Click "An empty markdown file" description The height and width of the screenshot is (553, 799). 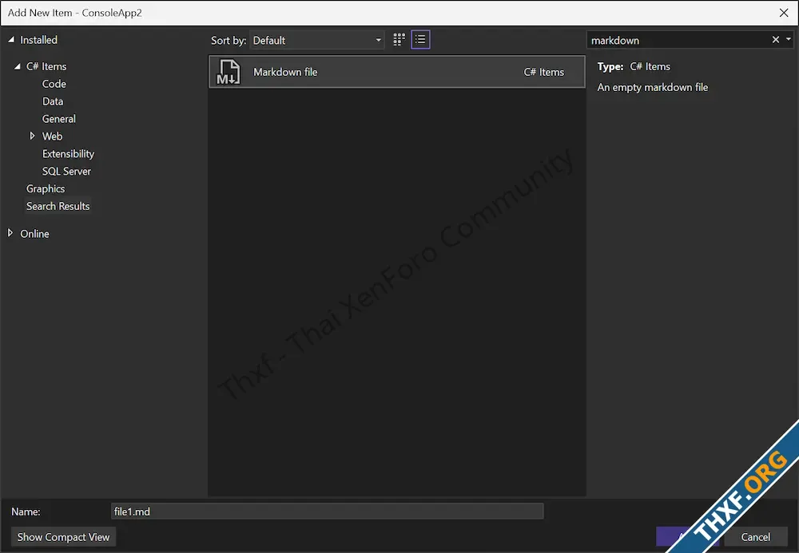click(x=652, y=88)
